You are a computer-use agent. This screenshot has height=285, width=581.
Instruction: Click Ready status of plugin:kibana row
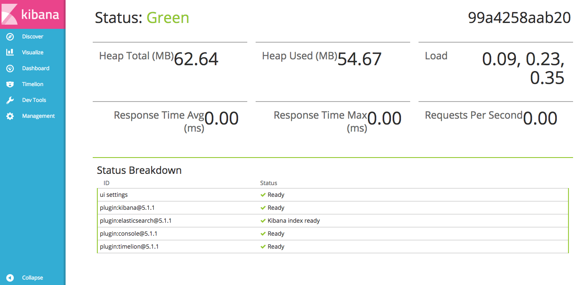pos(276,208)
